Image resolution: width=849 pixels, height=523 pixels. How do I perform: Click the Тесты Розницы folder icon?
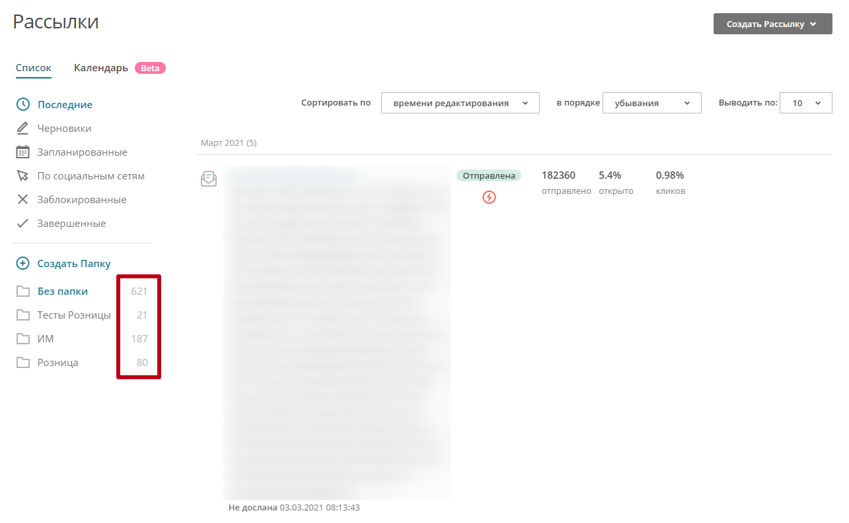[x=23, y=315]
